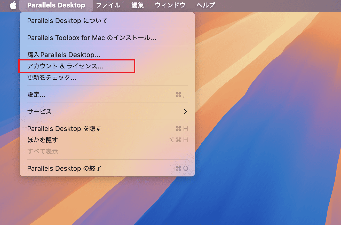Image resolution: width=341 pixels, height=225 pixels.
Task: Select Parallels Desktop について
Action: tap(107, 21)
